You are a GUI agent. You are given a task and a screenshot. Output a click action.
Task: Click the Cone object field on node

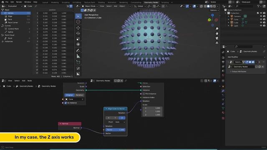(x=75, y=99)
